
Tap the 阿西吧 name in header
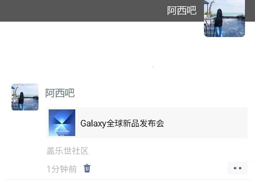pos(182,11)
